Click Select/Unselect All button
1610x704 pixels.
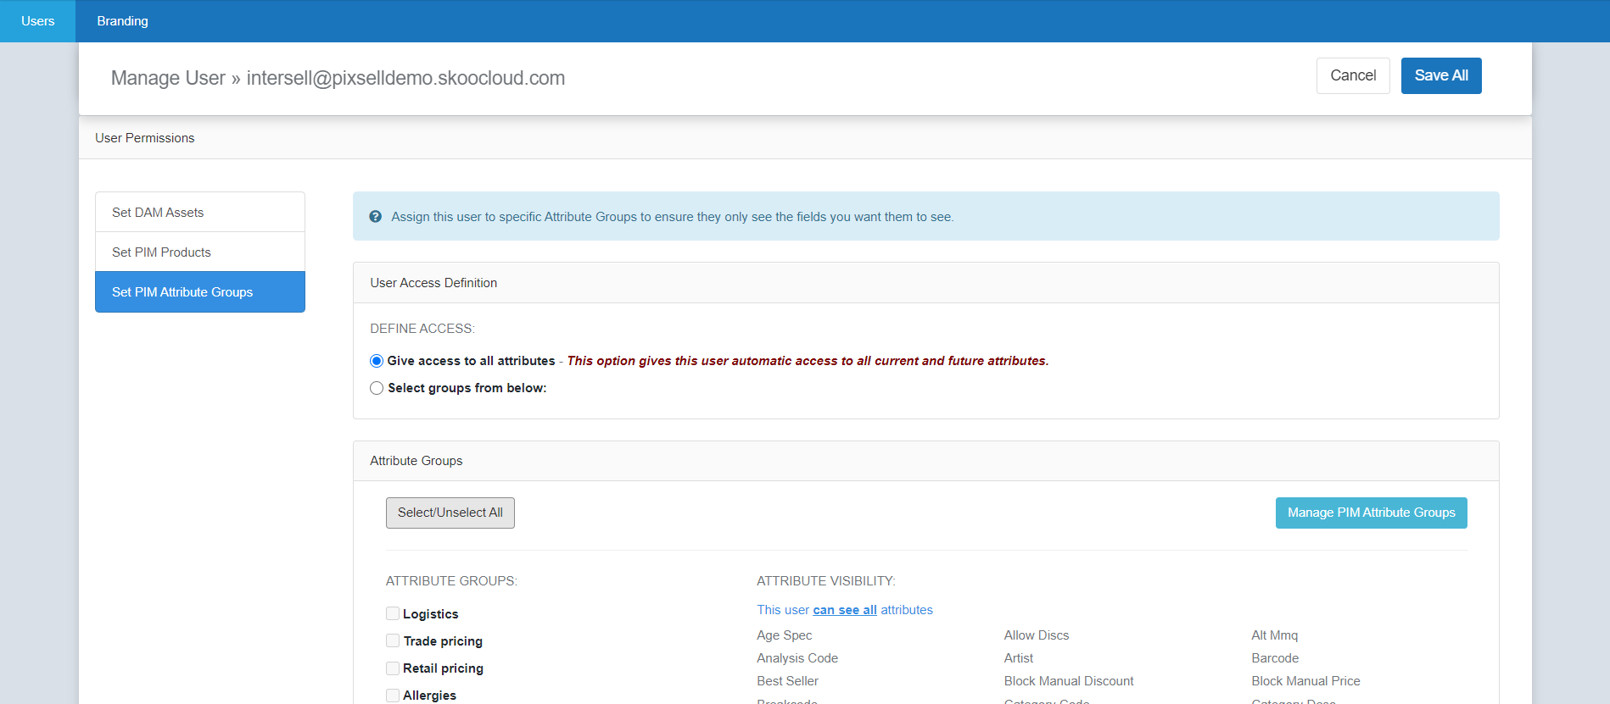click(x=450, y=513)
